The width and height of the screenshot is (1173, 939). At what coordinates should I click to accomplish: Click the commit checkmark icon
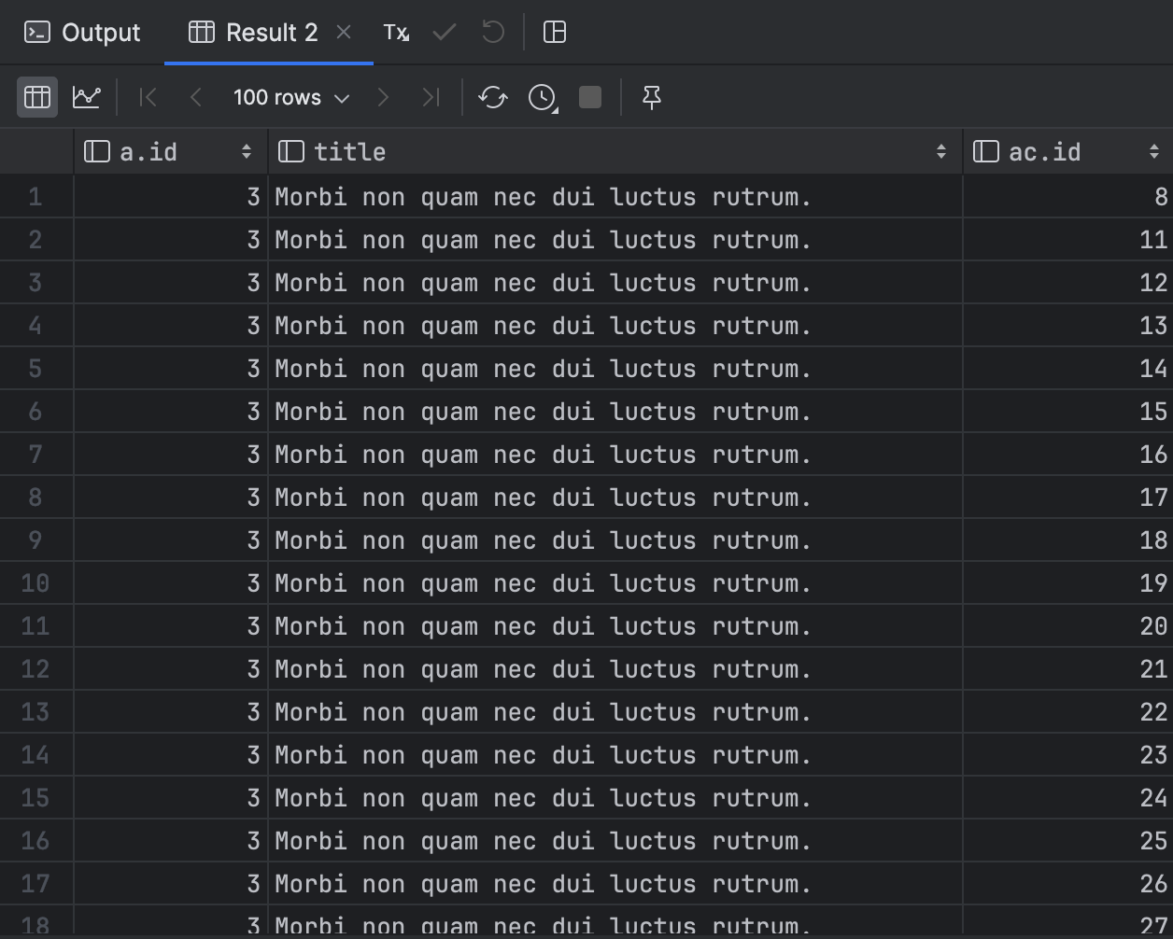tap(445, 33)
